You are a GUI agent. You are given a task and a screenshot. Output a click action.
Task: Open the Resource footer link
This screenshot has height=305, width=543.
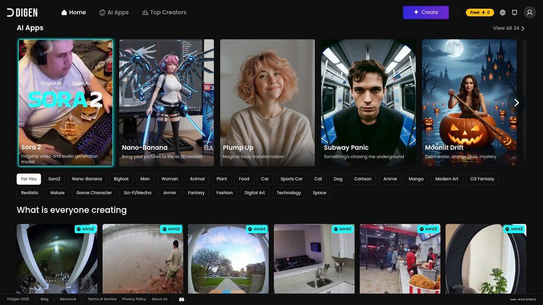coord(68,299)
